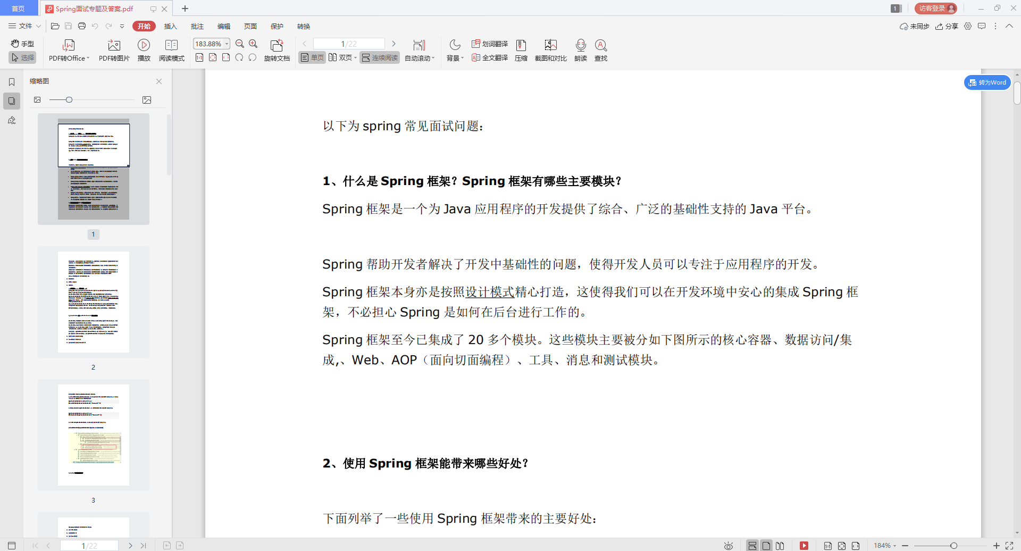Open the zoom percentage dropdown

point(226,44)
